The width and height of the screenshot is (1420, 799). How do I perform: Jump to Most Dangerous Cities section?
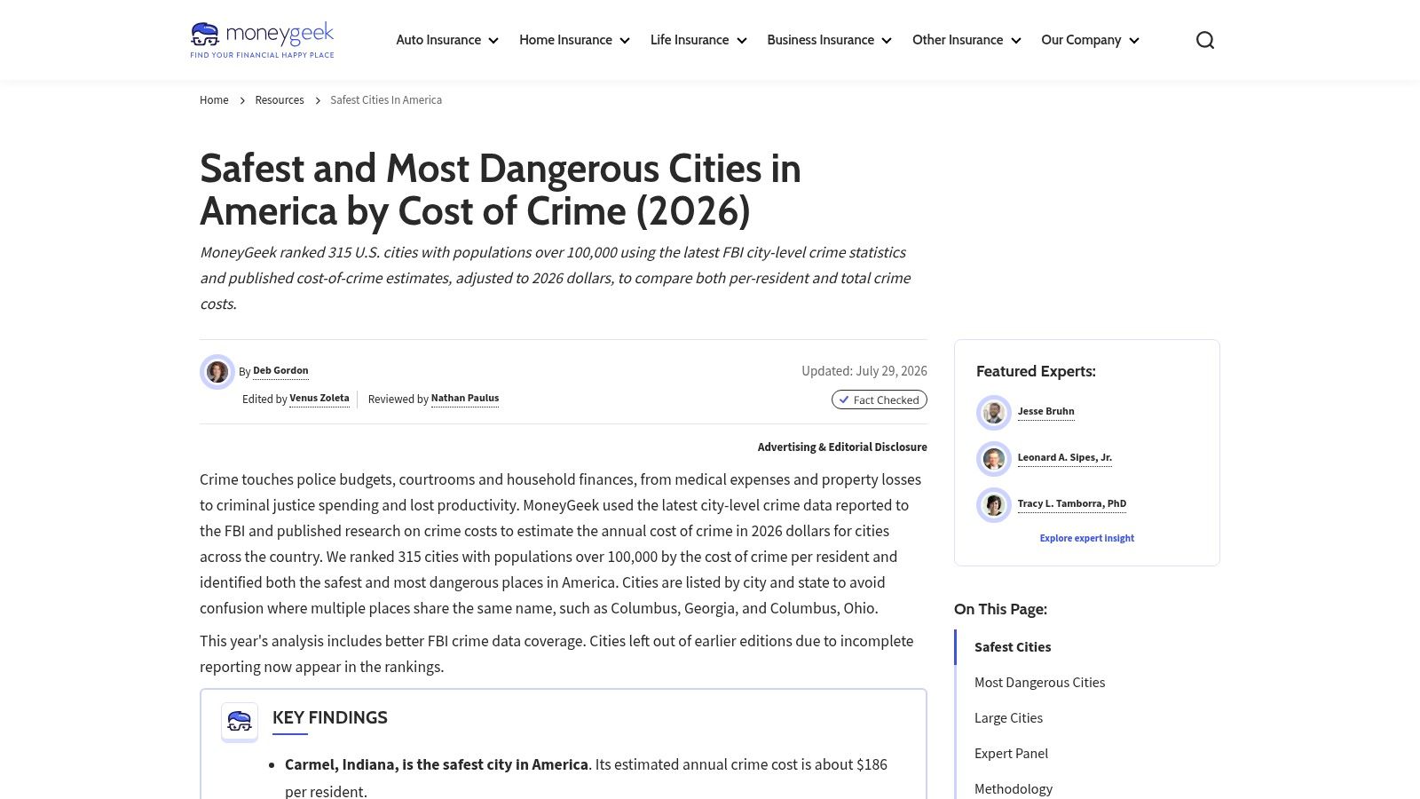pos(1039,683)
